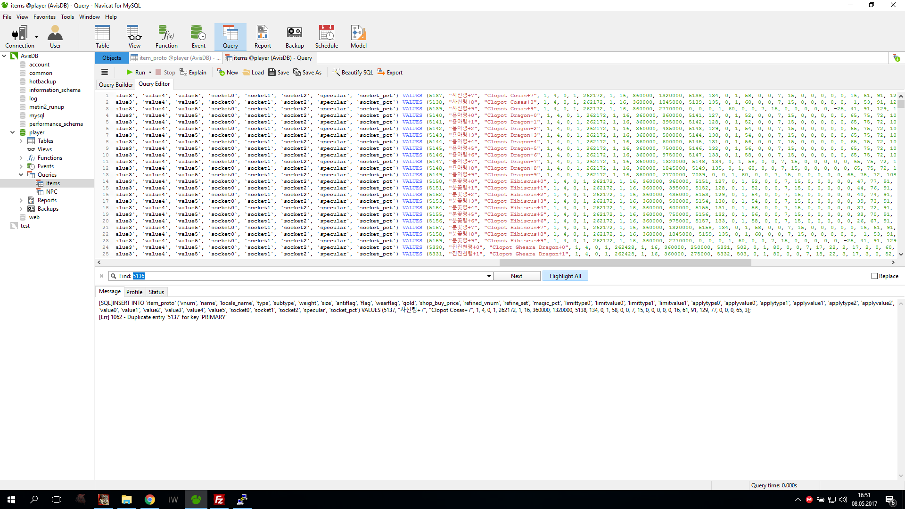Screen dimensions: 905x509
Task: Collapse the AvisDB connection tree
Action: click(5, 56)
